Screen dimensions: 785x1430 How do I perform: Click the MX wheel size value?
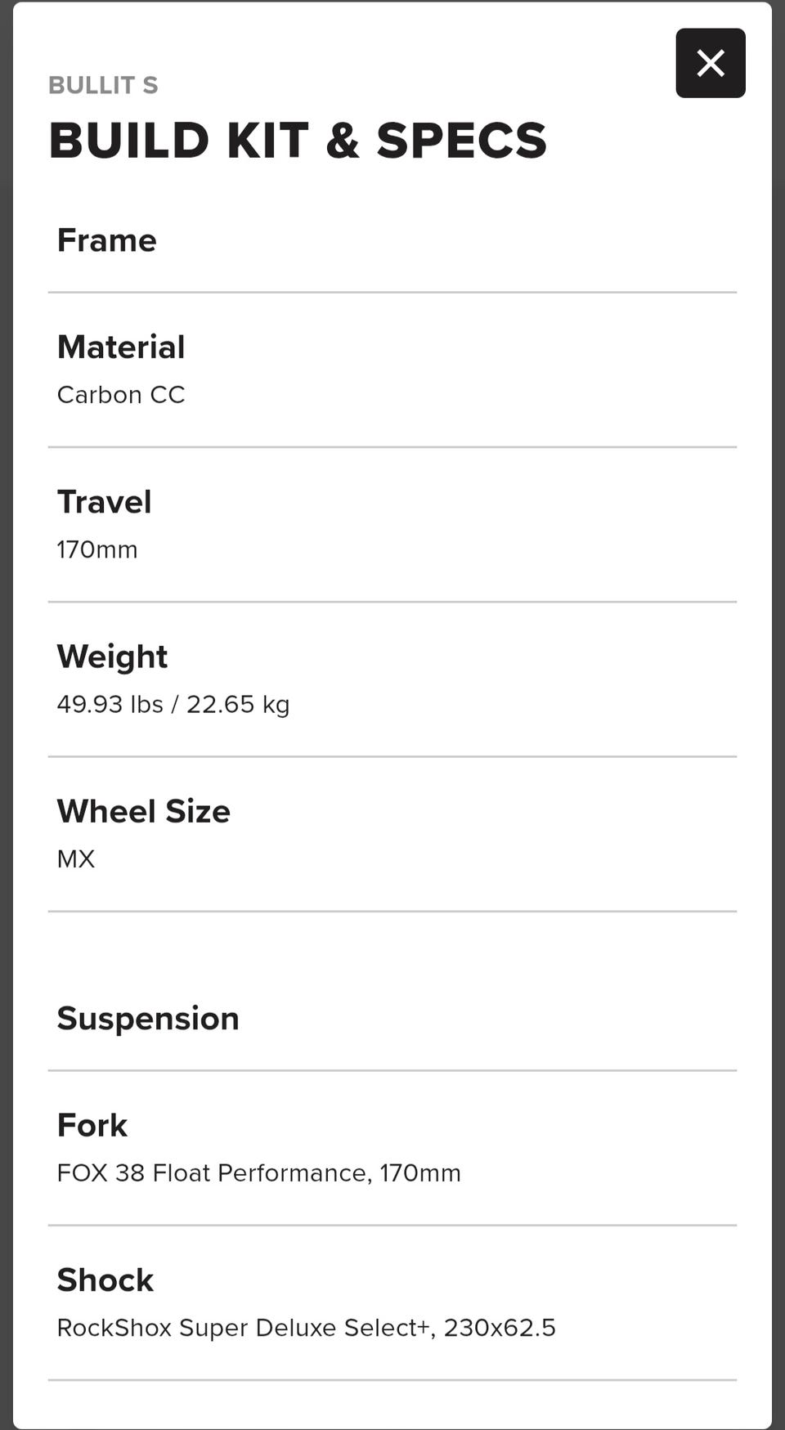pos(76,858)
